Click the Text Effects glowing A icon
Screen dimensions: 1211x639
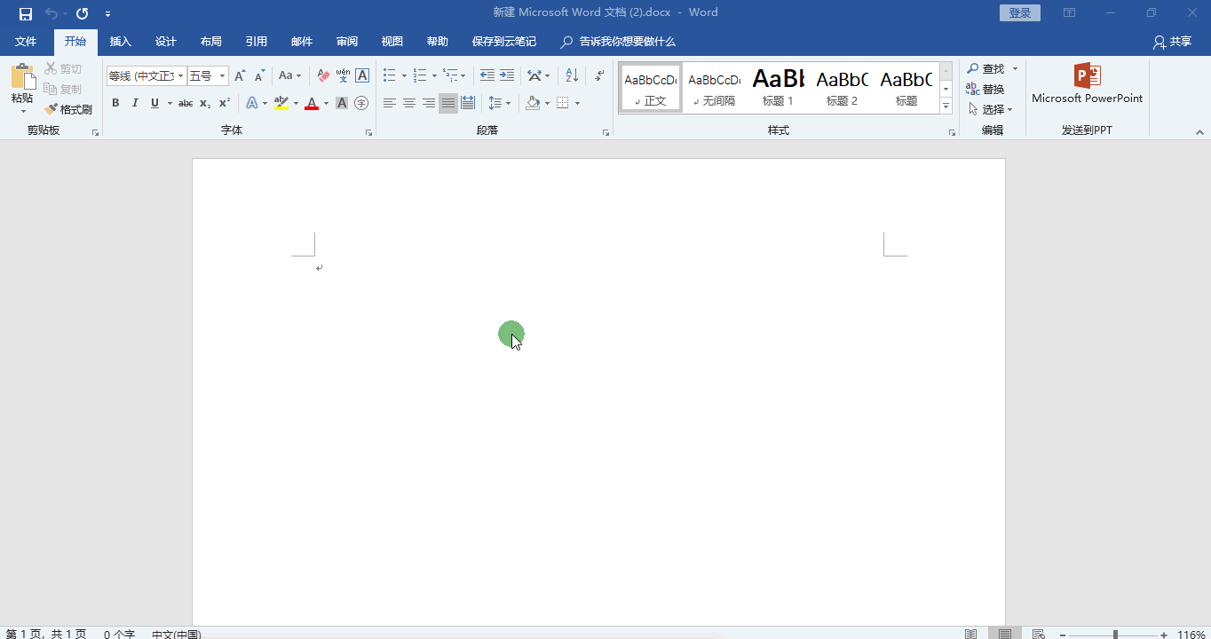[x=252, y=103]
